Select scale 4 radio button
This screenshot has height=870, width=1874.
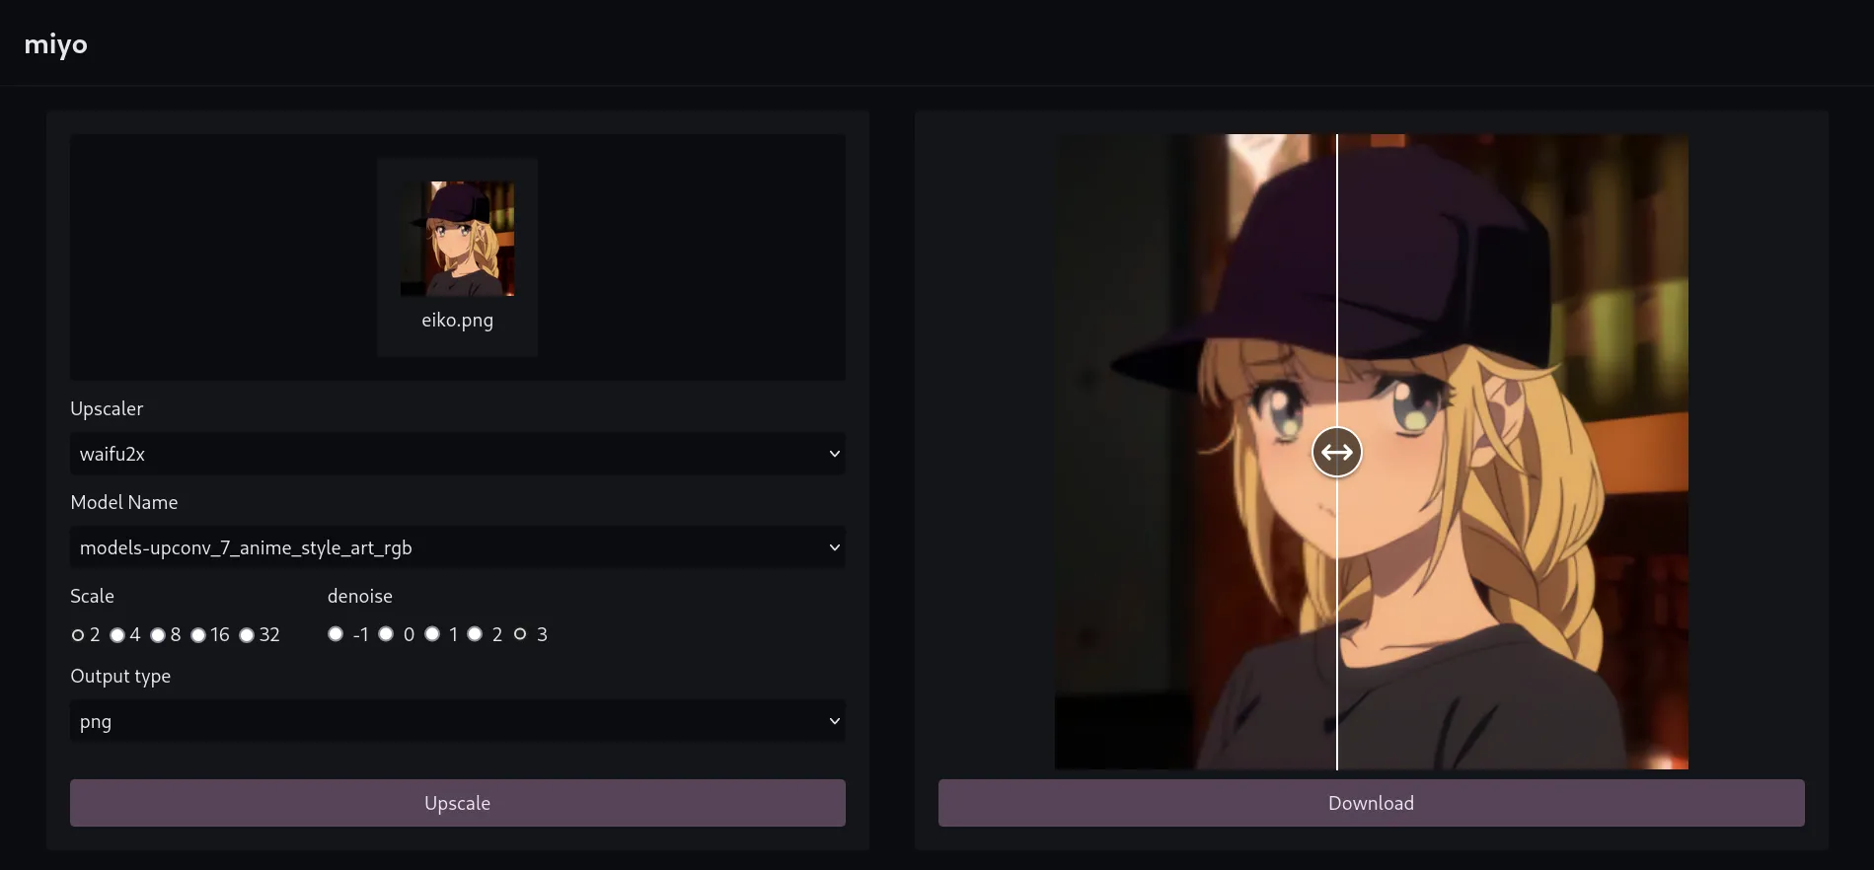coord(117,635)
